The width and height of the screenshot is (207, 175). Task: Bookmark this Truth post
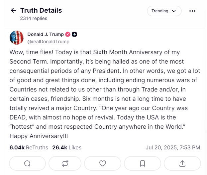142,163
